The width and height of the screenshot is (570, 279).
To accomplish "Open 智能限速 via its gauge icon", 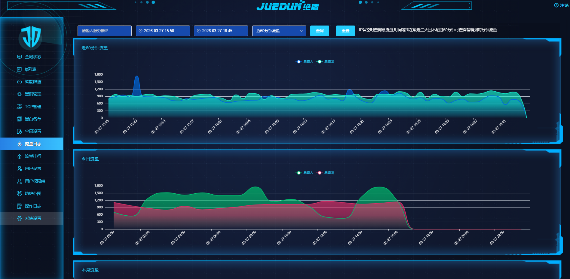I will pyautogui.click(x=20, y=82).
